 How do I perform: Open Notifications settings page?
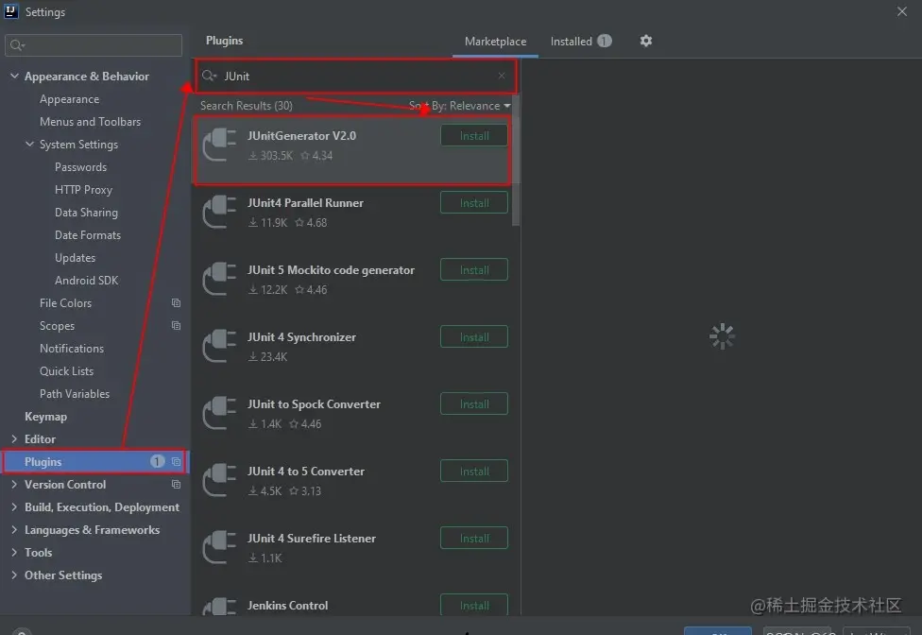pyautogui.click(x=72, y=348)
